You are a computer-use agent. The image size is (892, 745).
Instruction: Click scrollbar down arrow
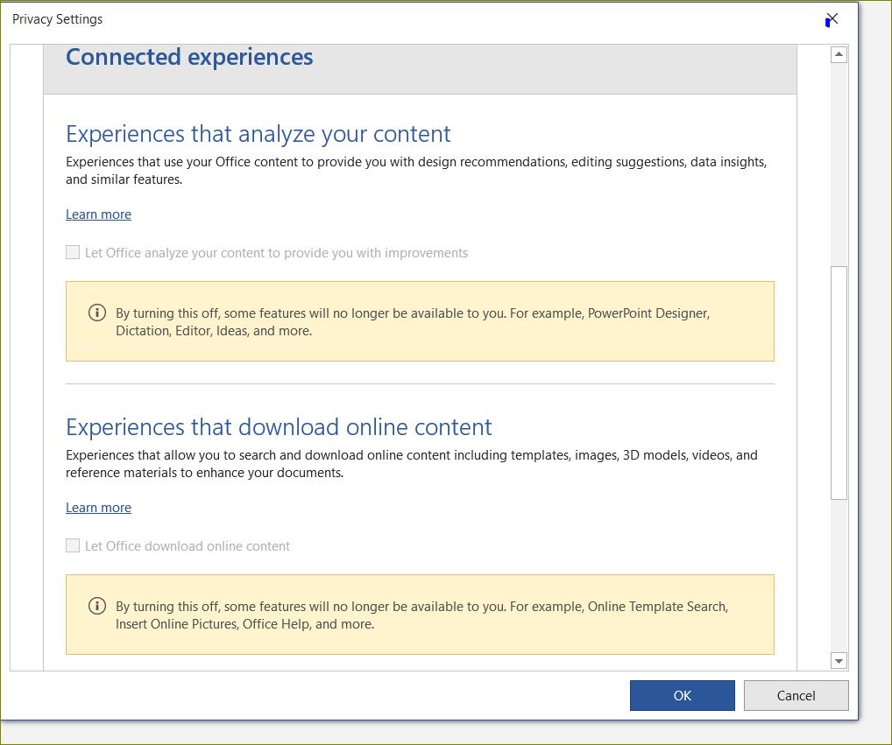click(839, 660)
